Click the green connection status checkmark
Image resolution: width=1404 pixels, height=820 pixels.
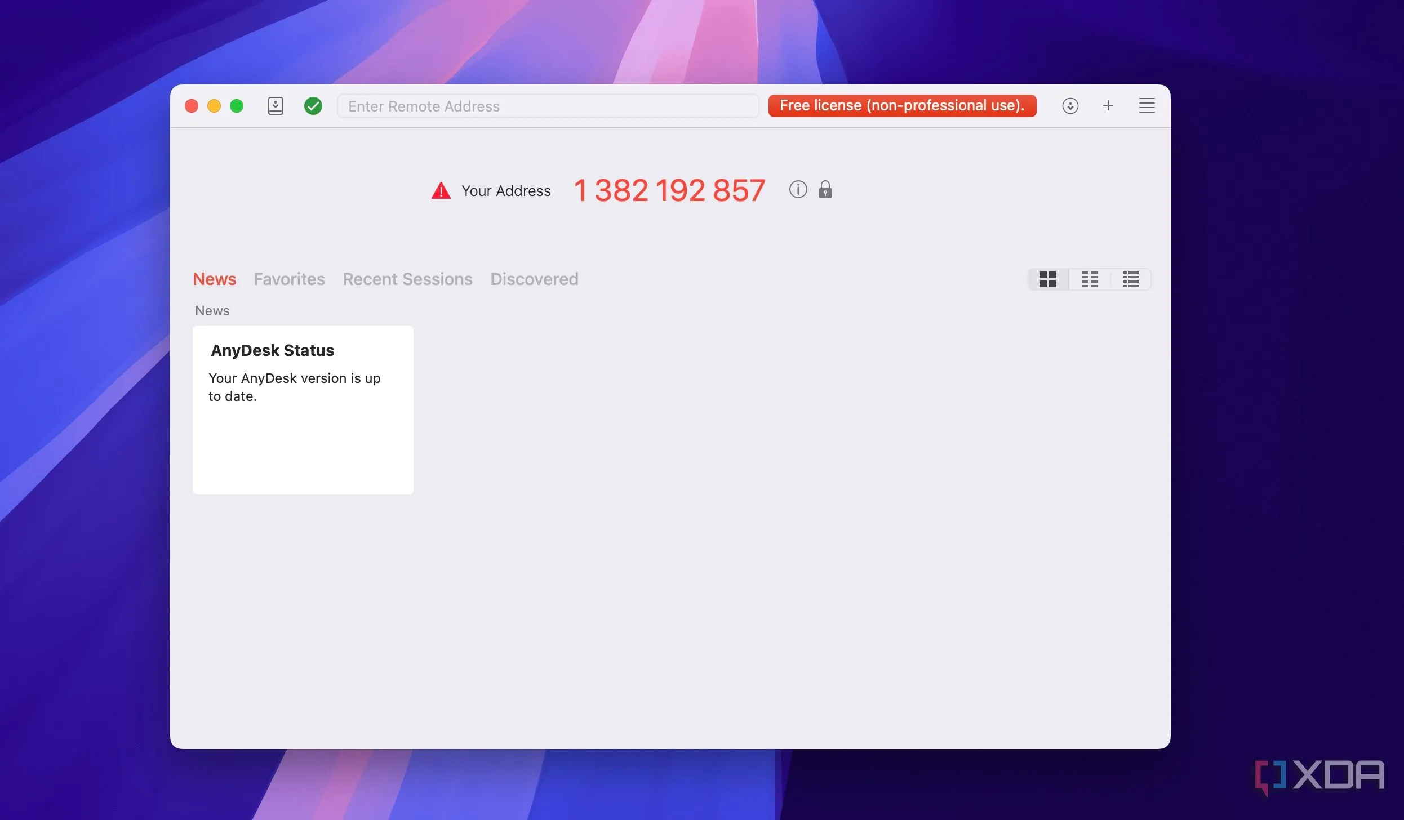coord(313,106)
